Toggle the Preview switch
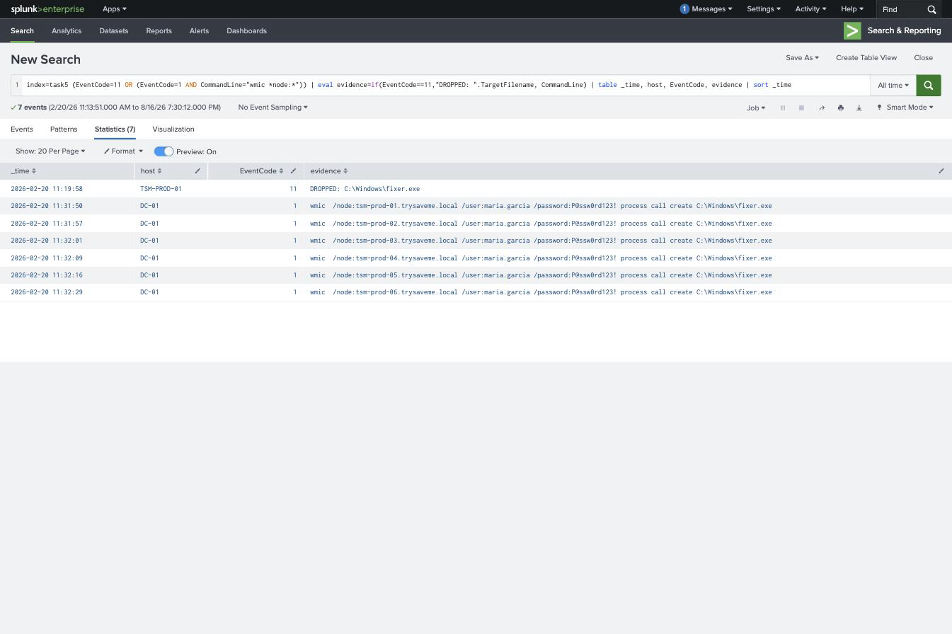The image size is (952, 634). [x=164, y=151]
